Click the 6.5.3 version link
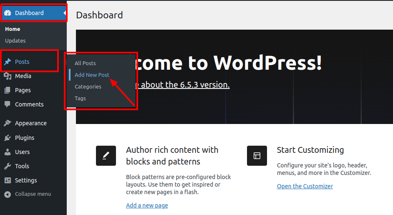The image size is (393, 215). (184, 85)
